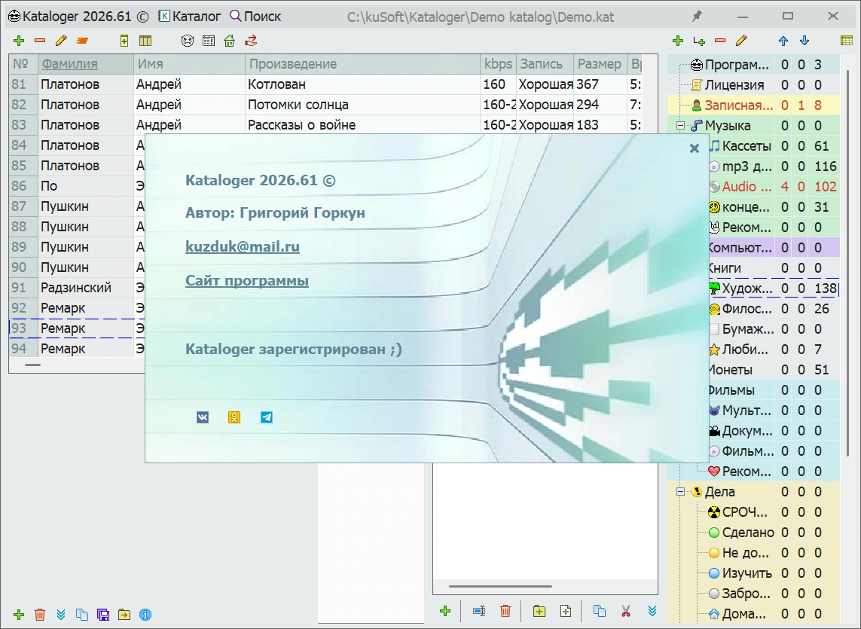This screenshot has width=861, height=629.
Task: Toggle the pin icon in title bar
Action: 697,17
